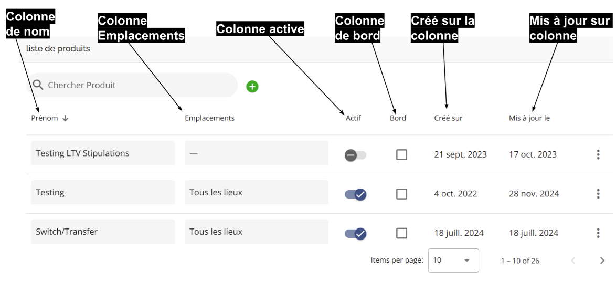The width and height of the screenshot is (616, 281).
Task: Turn off Actif toggle for Switch/Transfer
Action: pos(356,233)
